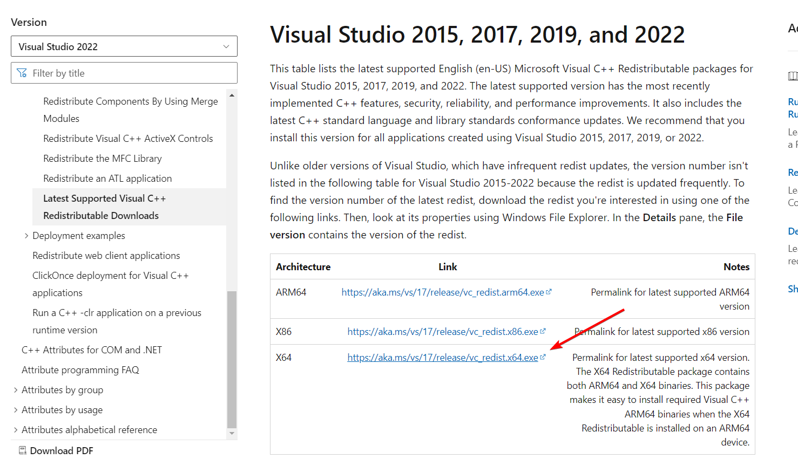798x459 pixels.
Task: Open the vc_redist.arm64.exe download link
Action: pyautogui.click(x=443, y=292)
